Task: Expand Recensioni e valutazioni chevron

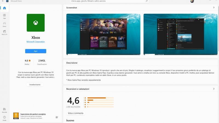Action: point(214,89)
